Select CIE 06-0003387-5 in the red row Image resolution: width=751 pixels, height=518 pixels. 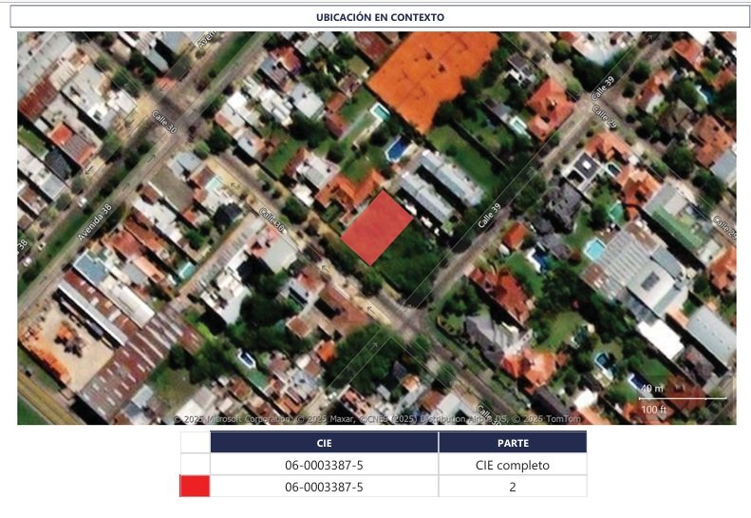tap(324, 487)
